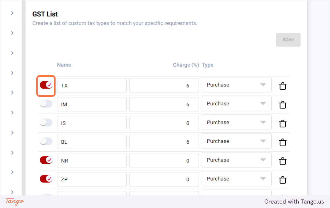Edit the TX name field
The image size is (330, 208).
coord(92,86)
